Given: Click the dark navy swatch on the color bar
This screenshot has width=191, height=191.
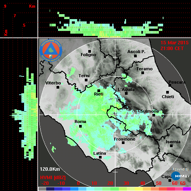Looking at the screenshot, I should tap(50, 189).
